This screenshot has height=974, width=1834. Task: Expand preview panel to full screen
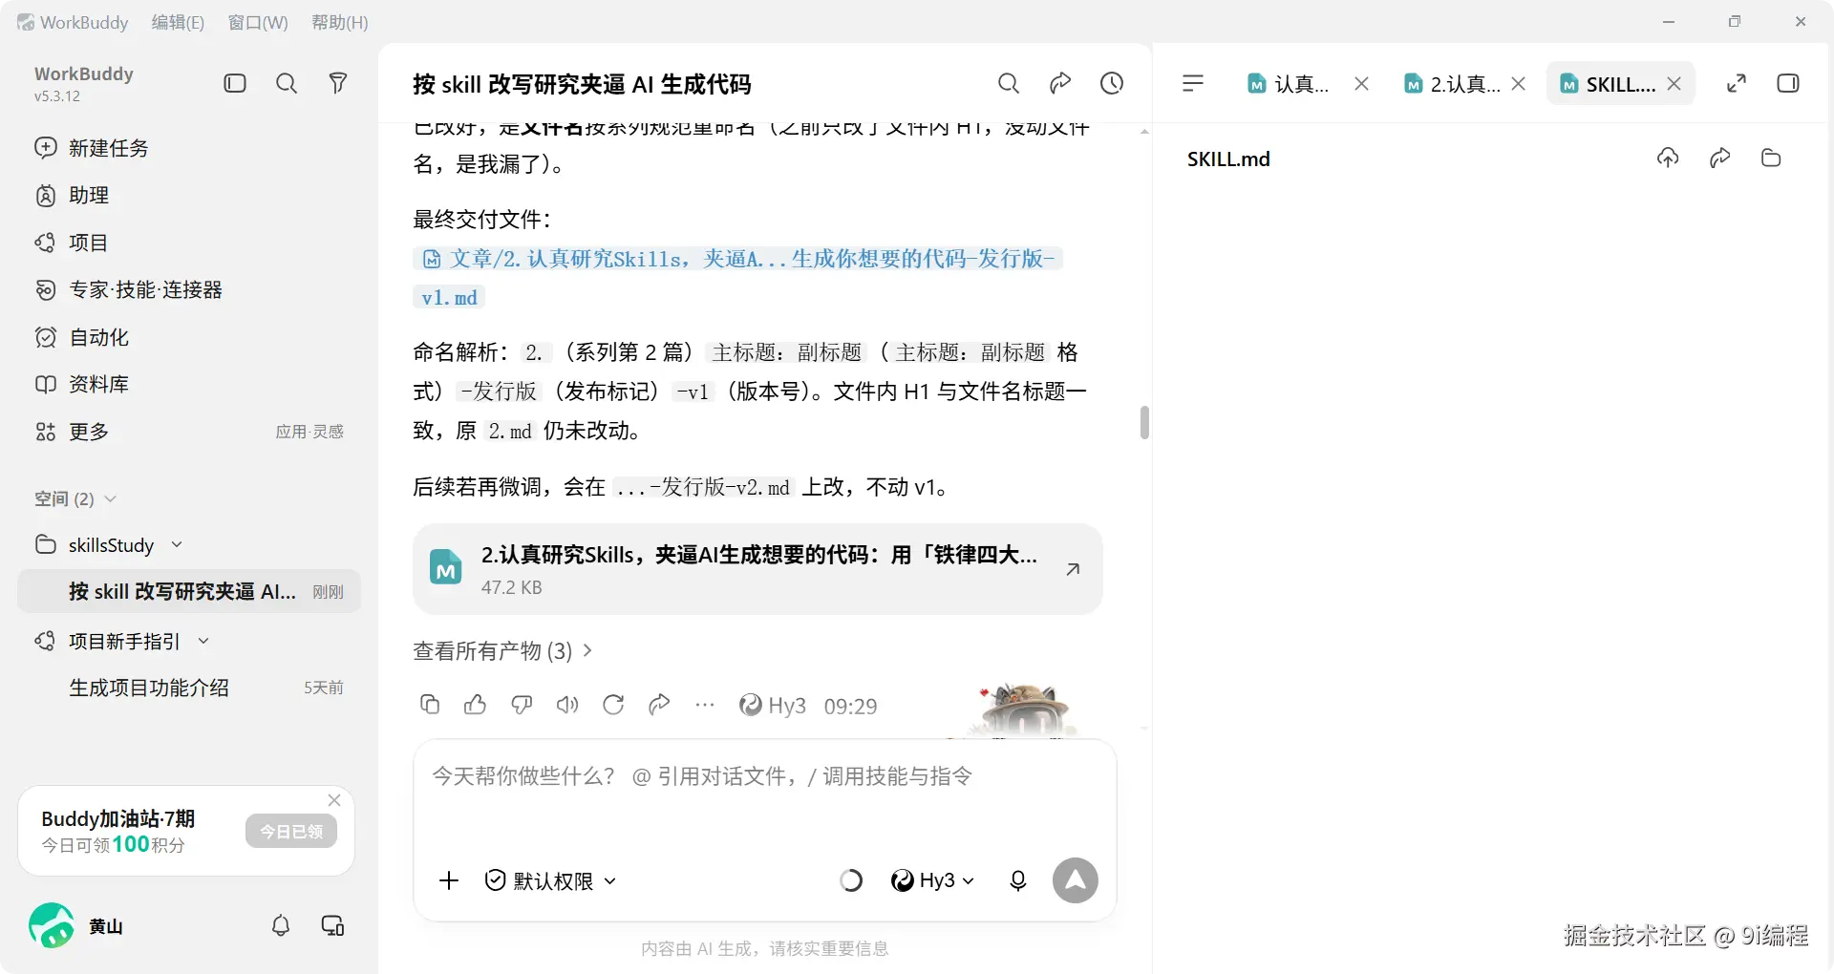coord(1737,84)
